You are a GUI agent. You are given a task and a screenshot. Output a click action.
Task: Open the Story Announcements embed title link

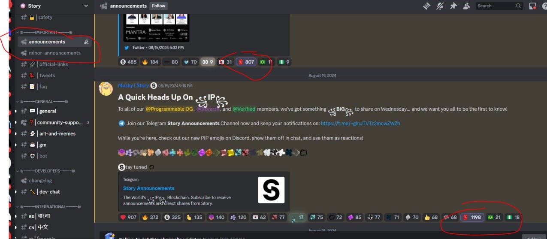click(149, 188)
